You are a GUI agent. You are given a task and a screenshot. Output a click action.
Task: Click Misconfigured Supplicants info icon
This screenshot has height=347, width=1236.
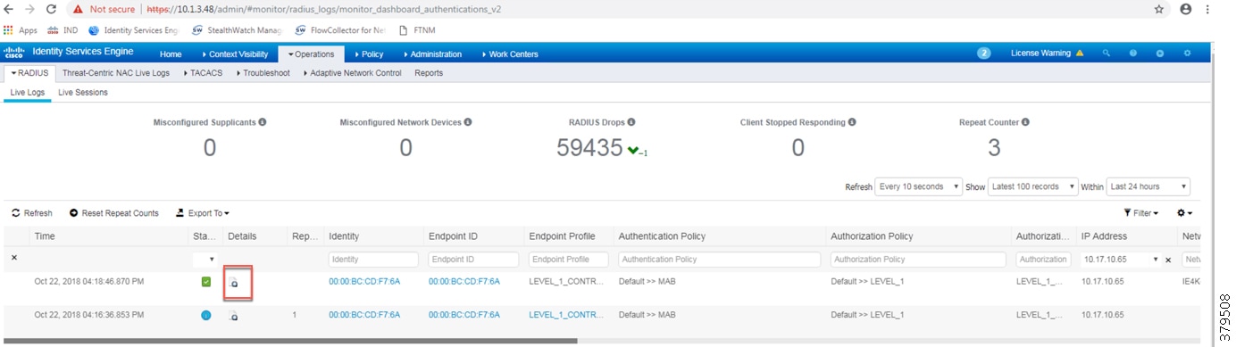point(263,121)
